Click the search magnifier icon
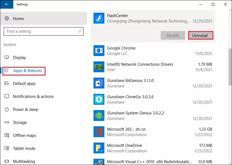The image size is (232, 165). (x=80, y=31)
